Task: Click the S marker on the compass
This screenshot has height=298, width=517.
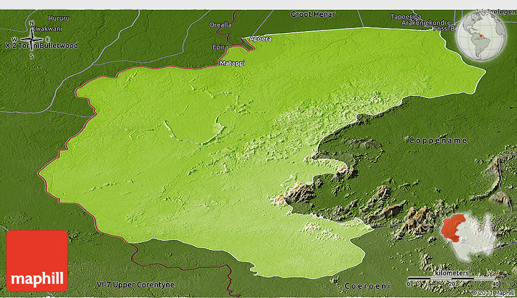Action: pos(32,57)
